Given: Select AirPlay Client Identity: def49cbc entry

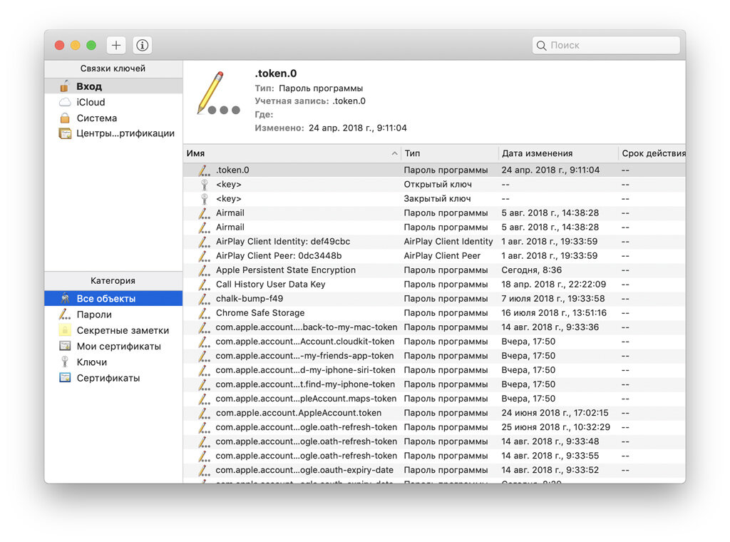Looking at the screenshot, I should 434,242.
